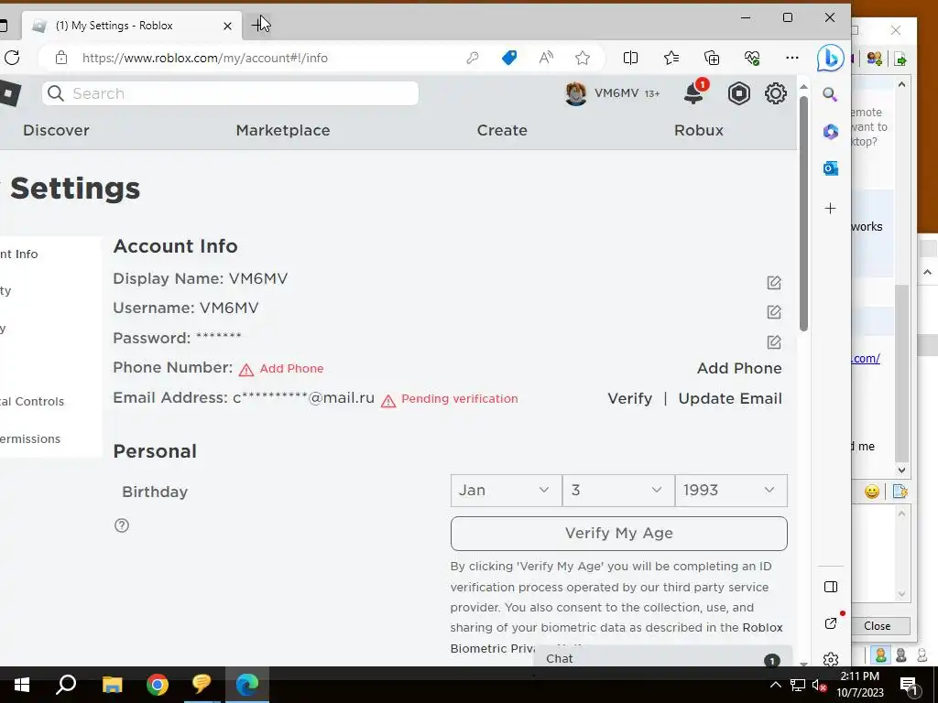Edit the Username with the pencil icon
This screenshot has width=938, height=703.
(774, 311)
